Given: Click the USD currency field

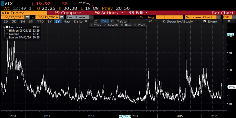Looking at the screenshot, I should point(227,17).
